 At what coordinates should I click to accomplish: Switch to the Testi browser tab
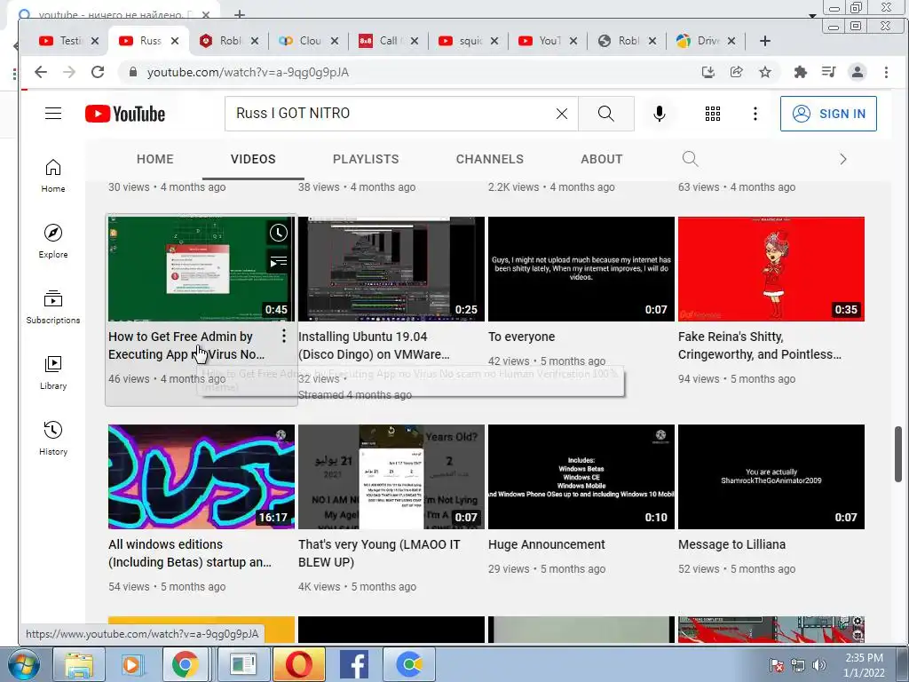(68, 41)
